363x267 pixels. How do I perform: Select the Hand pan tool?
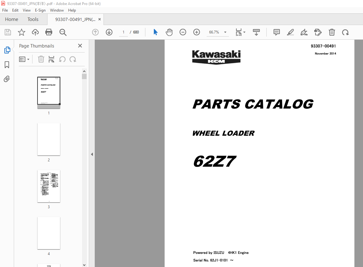(x=169, y=32)
